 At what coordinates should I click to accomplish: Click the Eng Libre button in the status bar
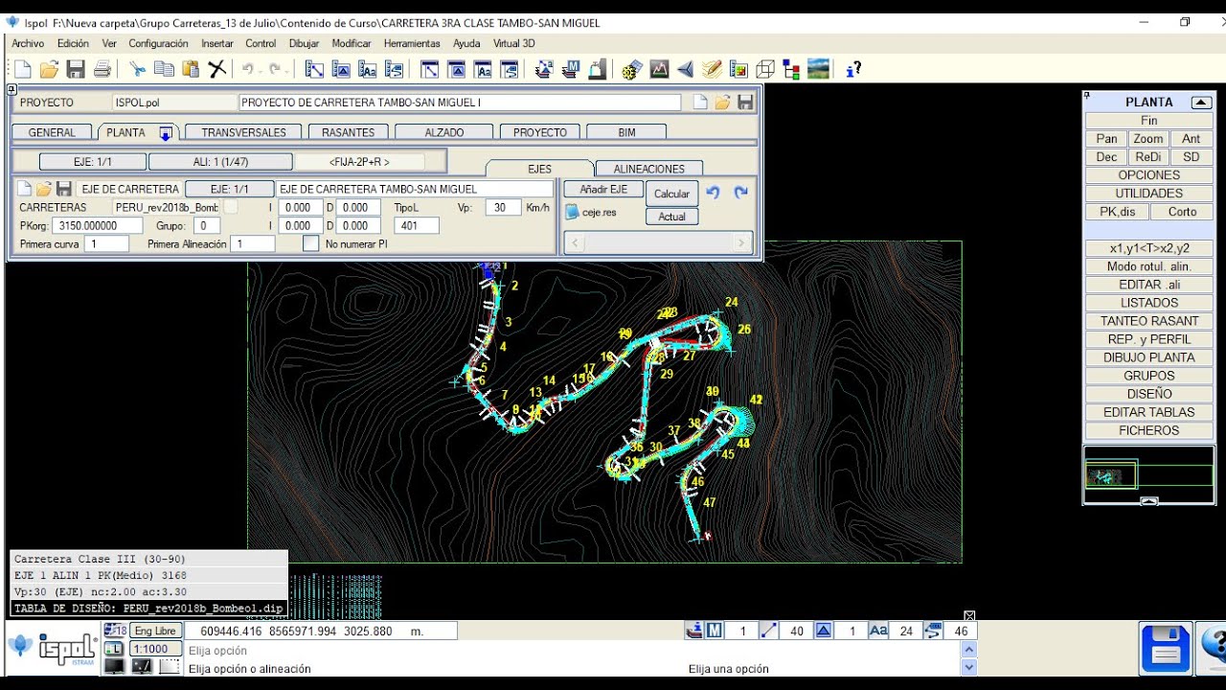155,631
